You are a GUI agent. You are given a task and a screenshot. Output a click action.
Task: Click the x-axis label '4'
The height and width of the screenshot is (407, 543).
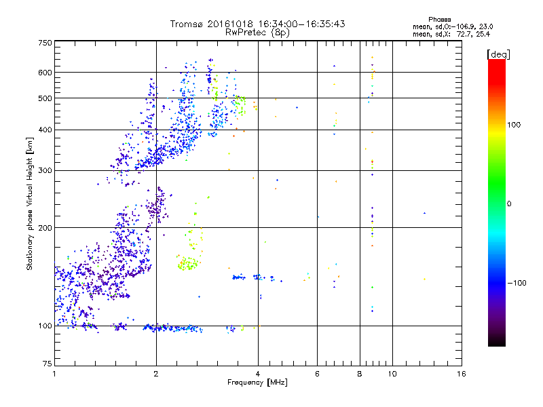[258, 374]
